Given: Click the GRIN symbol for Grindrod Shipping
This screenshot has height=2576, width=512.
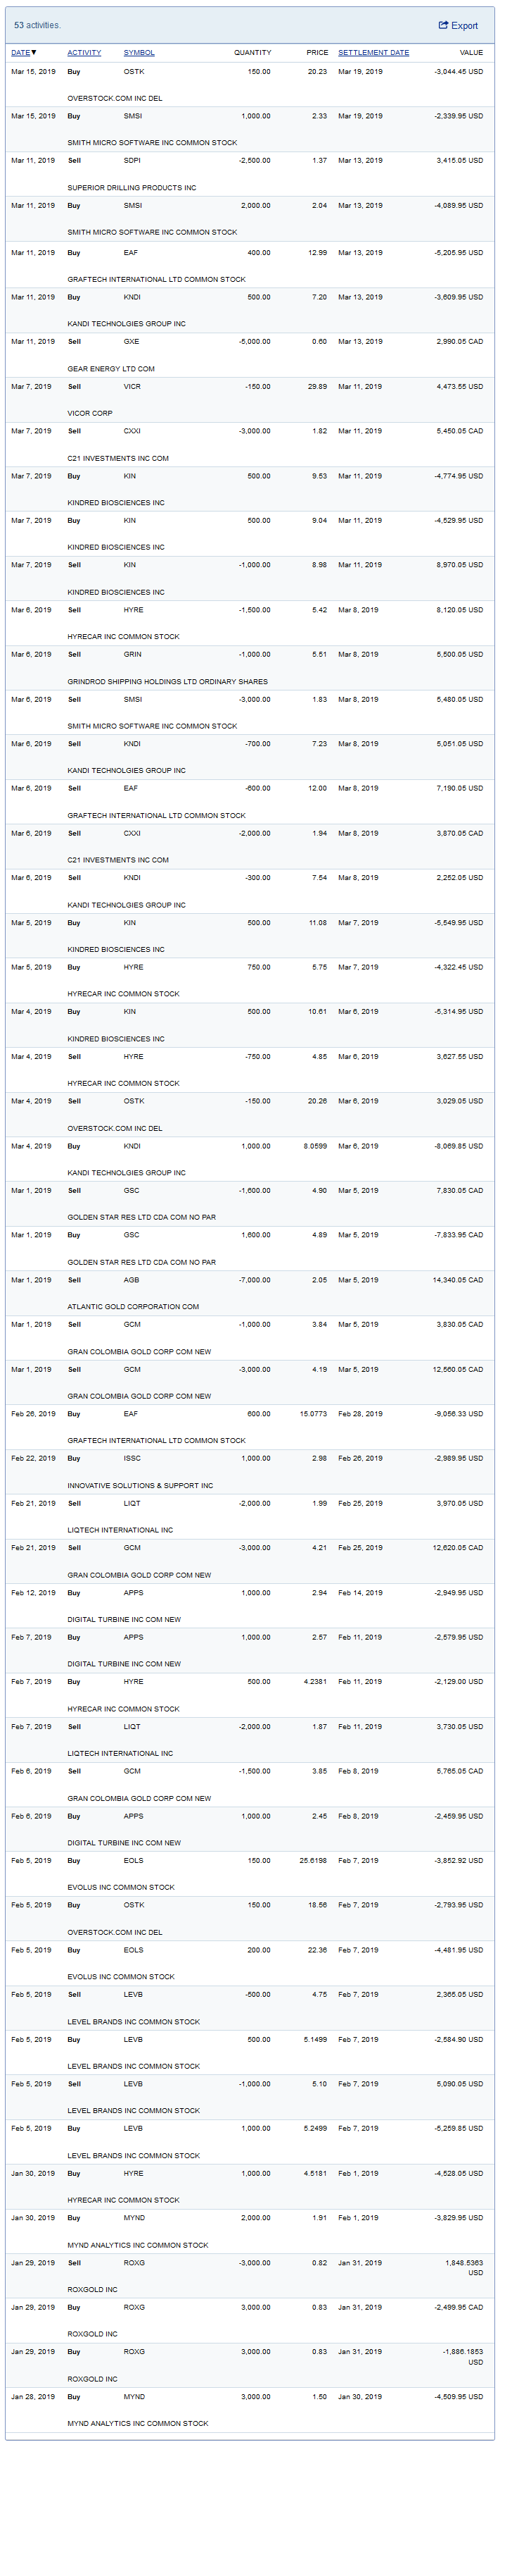Looking at the screenshot, I should click(132, 654).
